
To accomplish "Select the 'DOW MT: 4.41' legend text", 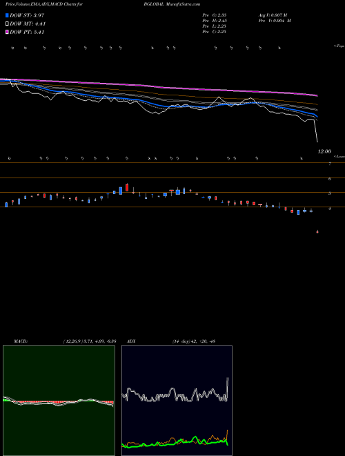I will point(28,24).
